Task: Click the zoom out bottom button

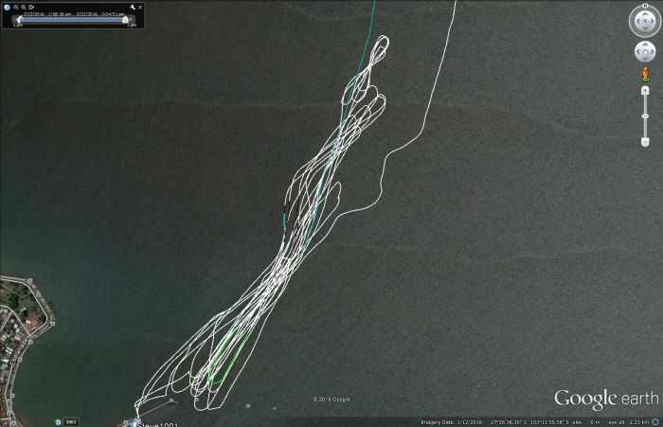Action: click(x=644, y=142)
